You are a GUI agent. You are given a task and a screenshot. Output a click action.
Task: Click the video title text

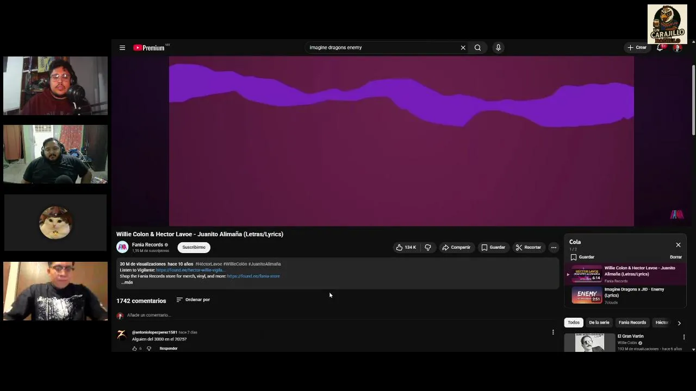[x=200, y=234]
